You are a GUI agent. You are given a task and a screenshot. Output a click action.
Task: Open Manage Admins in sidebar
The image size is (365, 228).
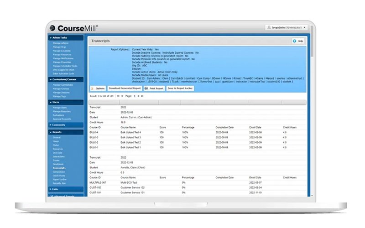pos(61,43)
